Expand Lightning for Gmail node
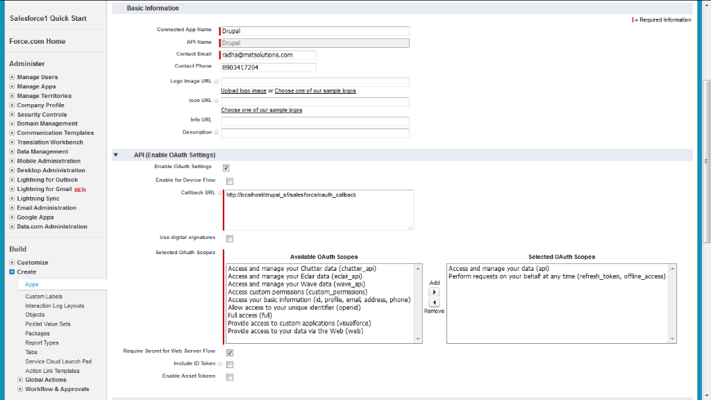The height and width of the screenshot is (400, 711). point(12,189)
